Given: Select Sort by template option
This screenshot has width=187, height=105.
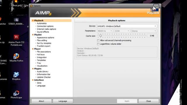Looking at the screenshot, I should click(44, 43).
